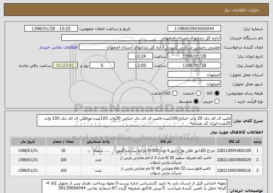
Task: Click the طبقه بندی موضوعی label
Action: pos(244,93)
